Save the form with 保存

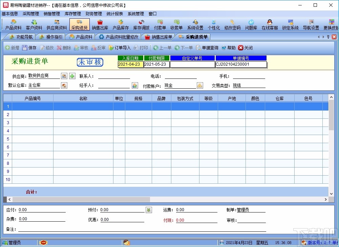click(30, 48)
